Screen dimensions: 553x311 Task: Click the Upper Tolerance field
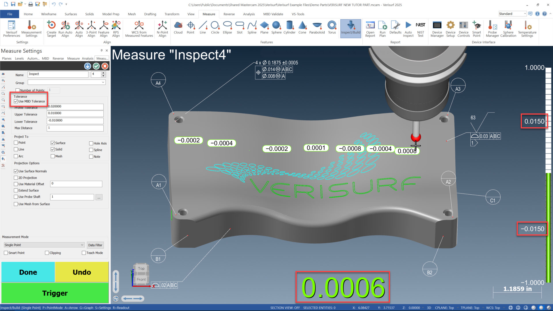point(75,113)
